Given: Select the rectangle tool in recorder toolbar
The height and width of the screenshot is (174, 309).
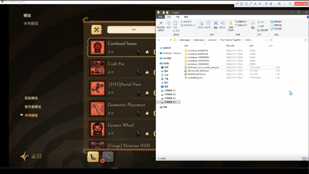Looking at the screenshot, I should 242,4.
